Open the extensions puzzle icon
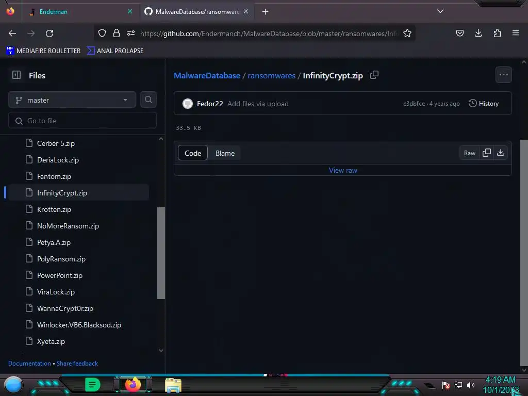This screenshot has height=396, width=528. 497,33
